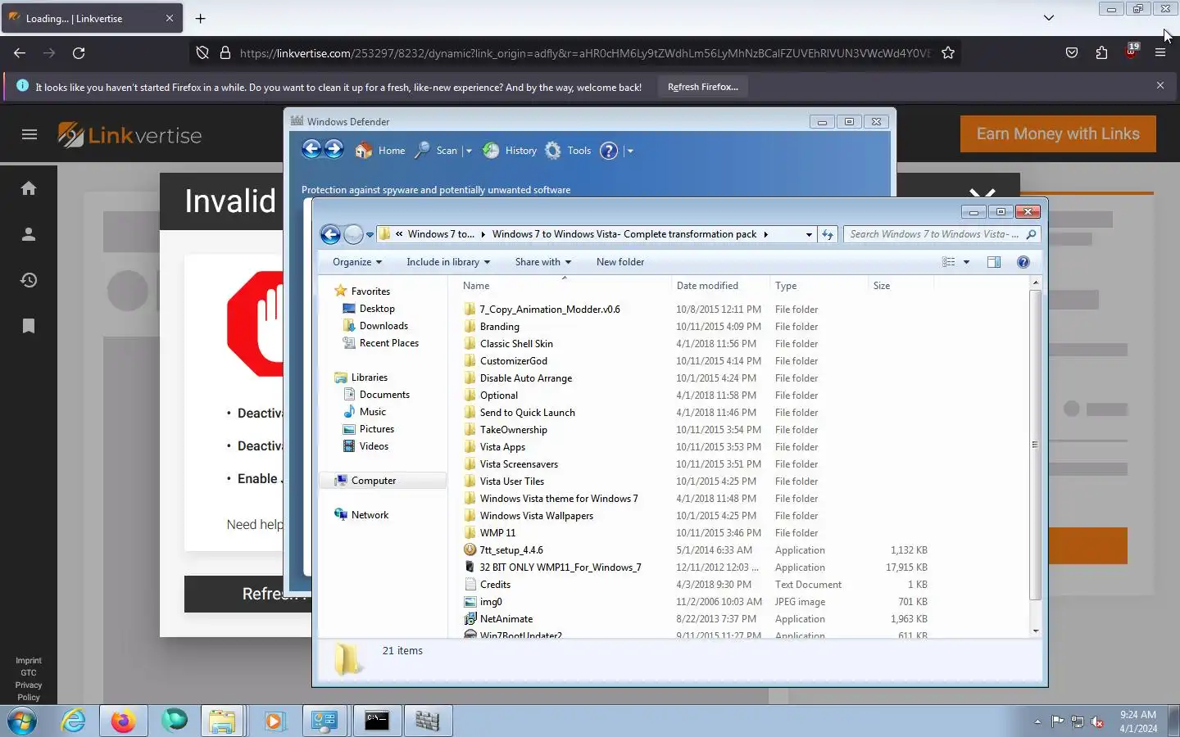Expand the Defender help options dropdown arrow
Image resolution: width=1180 pixels, height=737 pixels.
pos(630,151)
